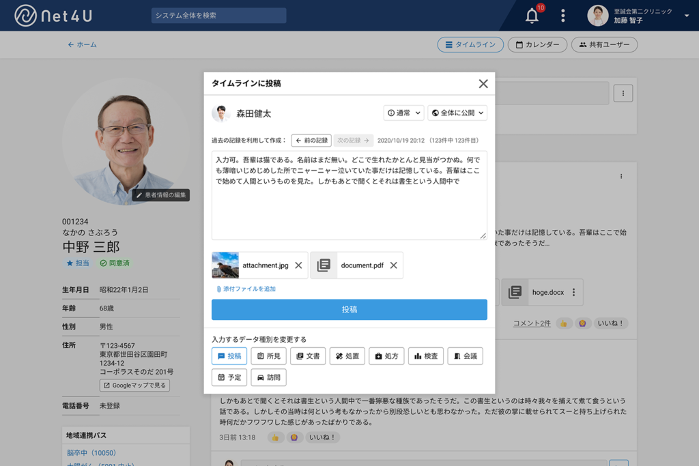
Task: Add a thumbs-up reaction to hoge.docx post
Action: 563,323
